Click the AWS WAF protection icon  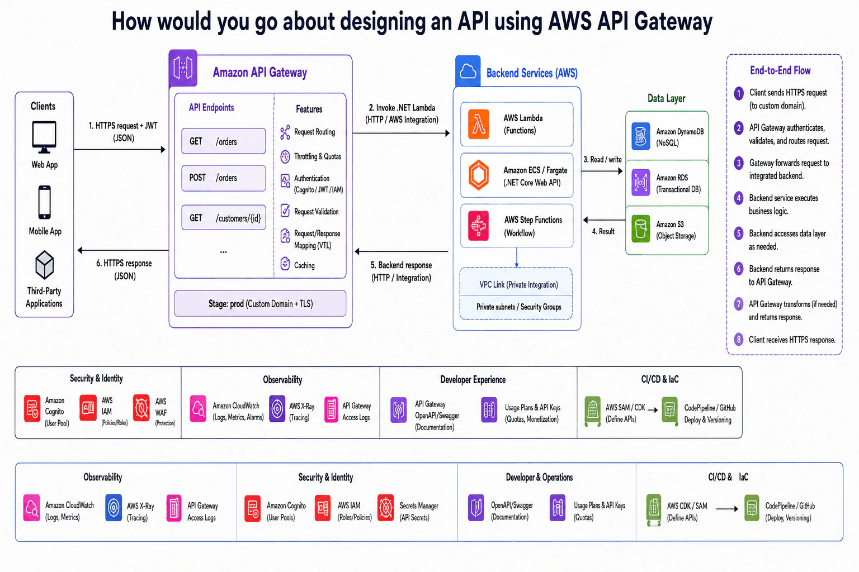pos(141,408)
